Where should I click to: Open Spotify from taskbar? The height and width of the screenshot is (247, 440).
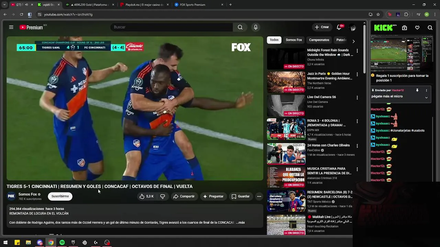62,243
